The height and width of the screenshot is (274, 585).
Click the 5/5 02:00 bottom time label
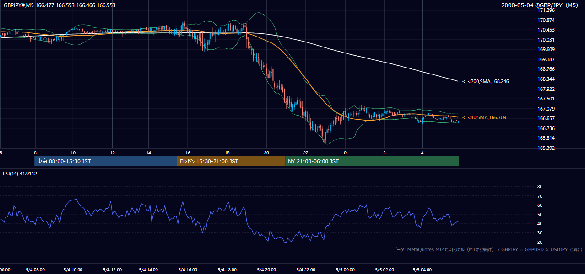[385, 270]
